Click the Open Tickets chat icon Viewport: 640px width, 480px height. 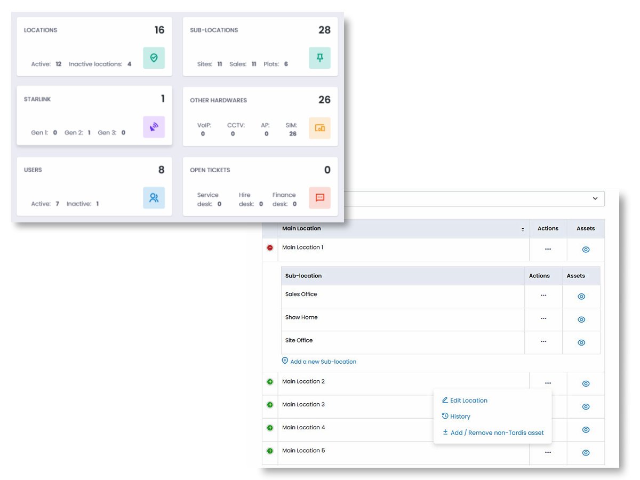click(x=319, y=198)
